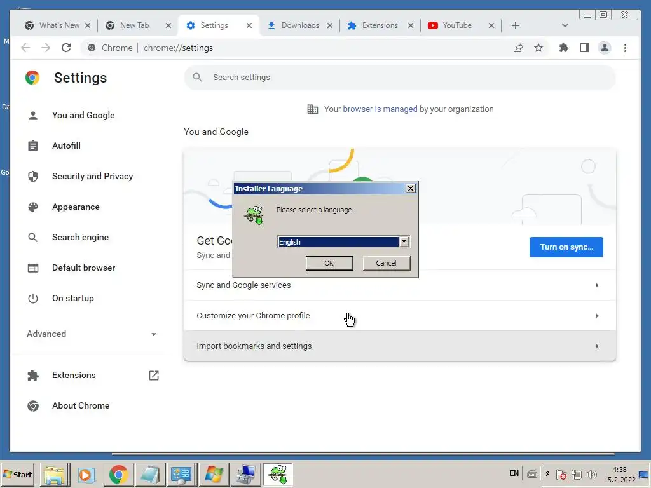Click the system clock in taskbar
This screenshot has height=488, width=651.
pos(619,475)
